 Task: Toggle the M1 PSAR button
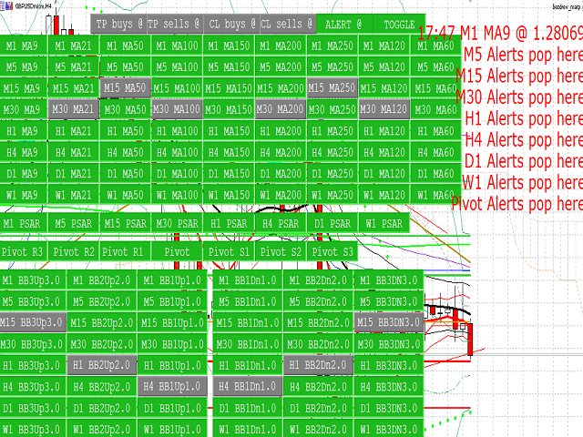click(x=24, y=223)
